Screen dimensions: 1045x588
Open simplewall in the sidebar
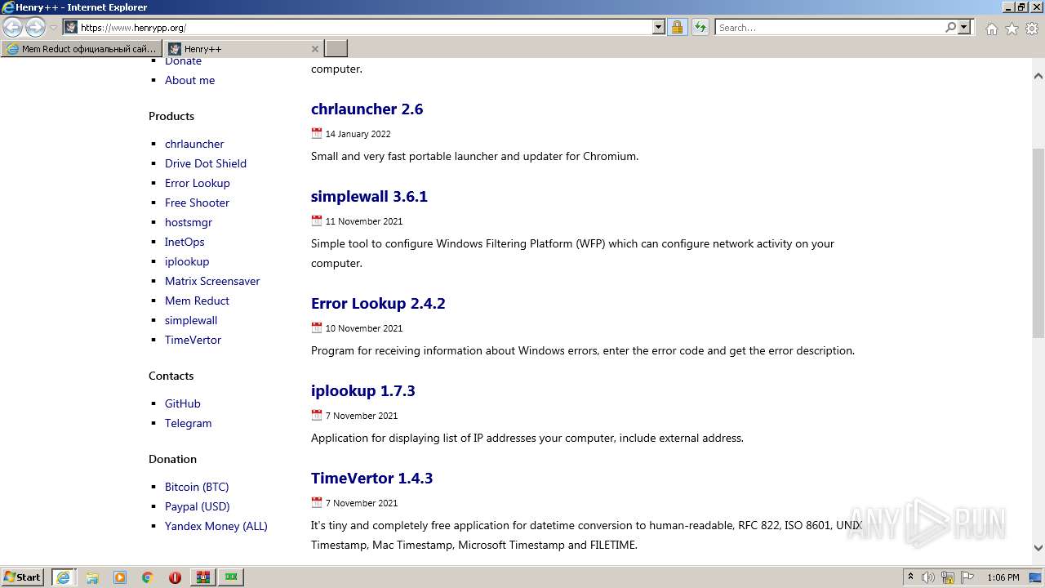coord(191,320)
